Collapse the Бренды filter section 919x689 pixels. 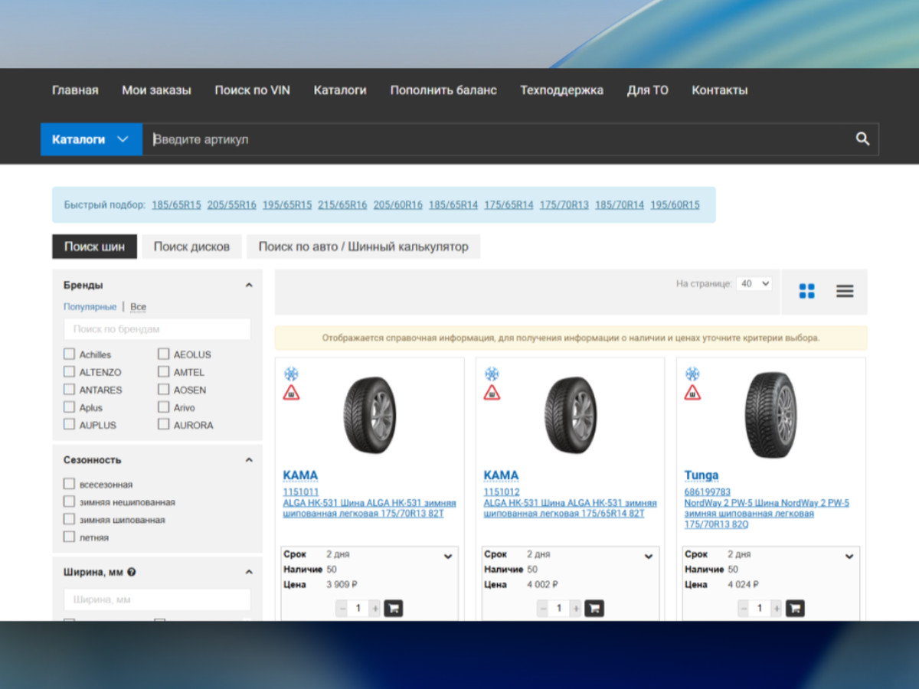(249, 286)
